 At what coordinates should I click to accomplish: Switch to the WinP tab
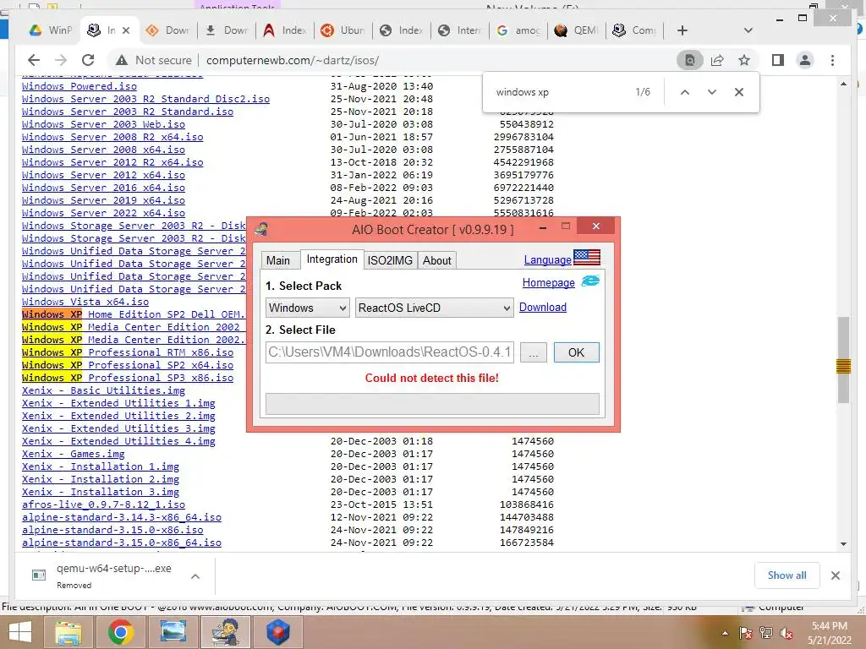click(51, 30)
